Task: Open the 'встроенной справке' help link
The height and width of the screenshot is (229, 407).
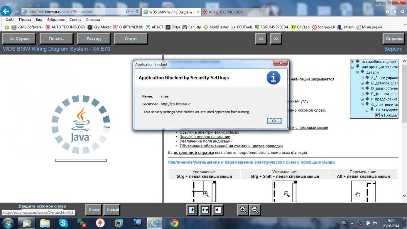Action: click(x=194, y=153)
